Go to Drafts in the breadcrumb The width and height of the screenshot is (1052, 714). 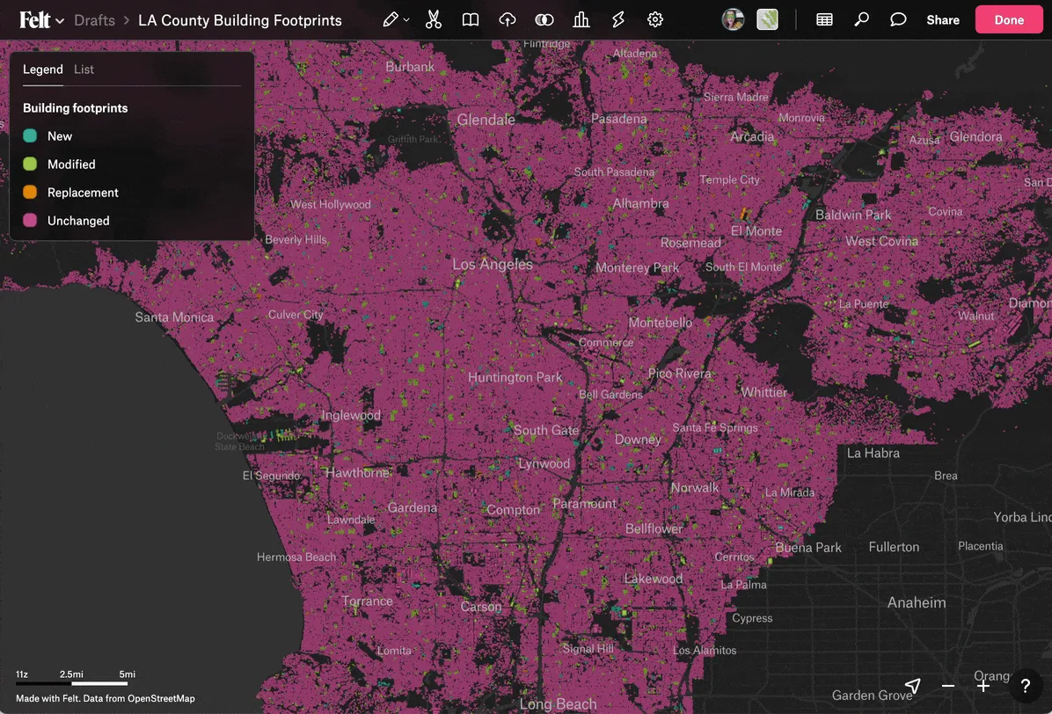coord(95,20)
